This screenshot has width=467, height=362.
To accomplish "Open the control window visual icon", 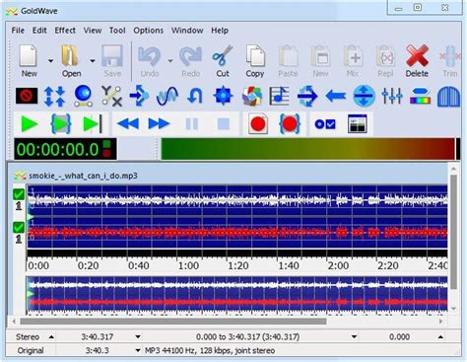I will 357,124.
